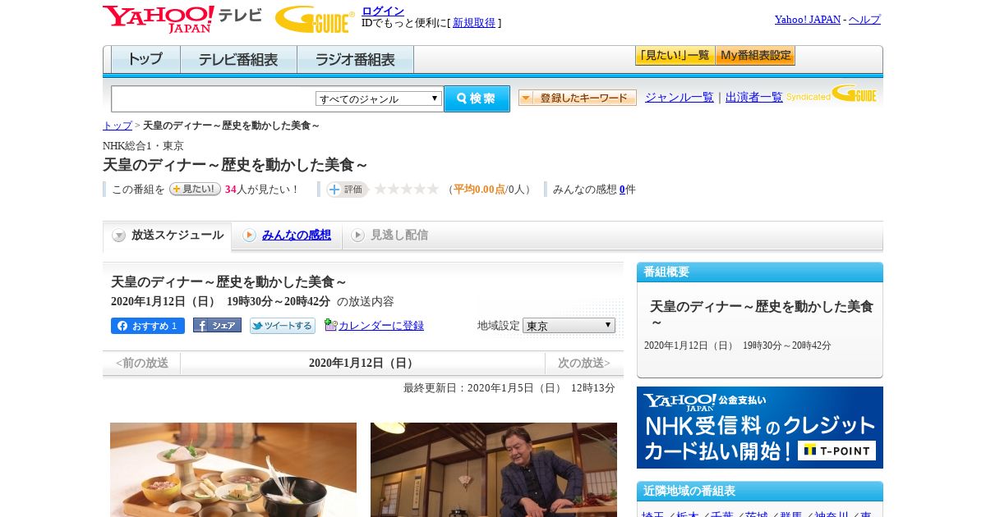Click the Syndicated G-GUIDE badge
This screenshot has height=517, width=986.
click(x=832, y=94)
